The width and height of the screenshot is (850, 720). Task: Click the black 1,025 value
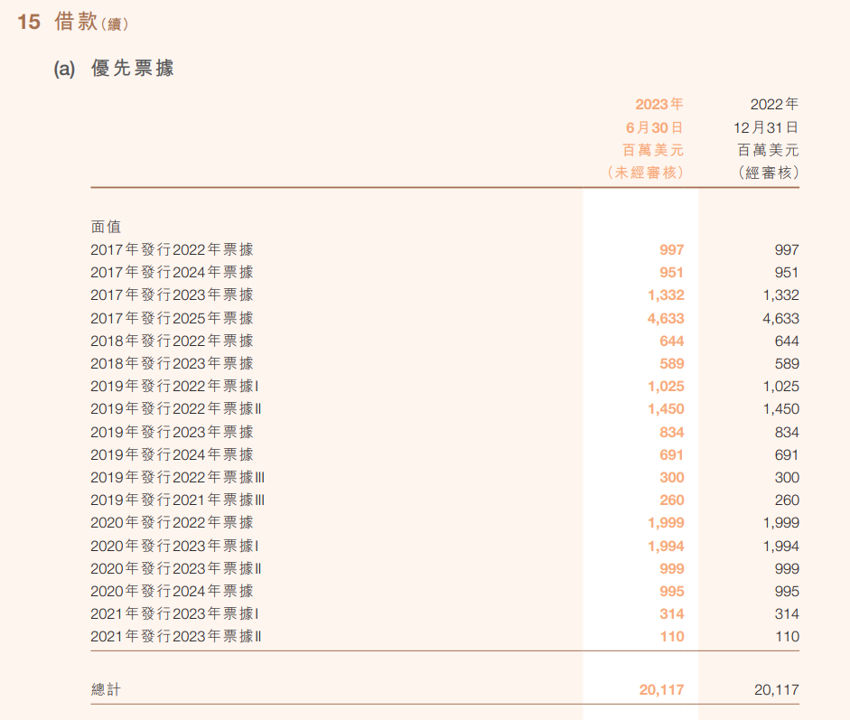point(781,386)
